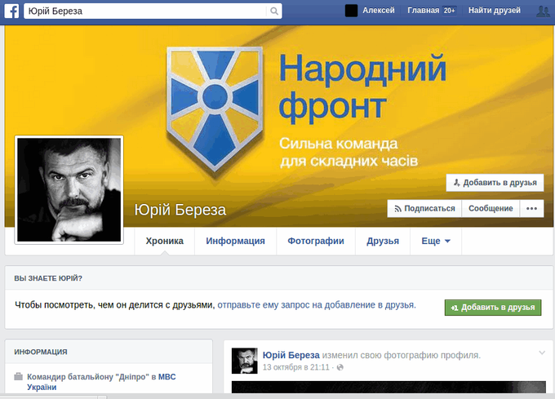Click the RSS icon on Подписаться button

[x=397, y=209]
